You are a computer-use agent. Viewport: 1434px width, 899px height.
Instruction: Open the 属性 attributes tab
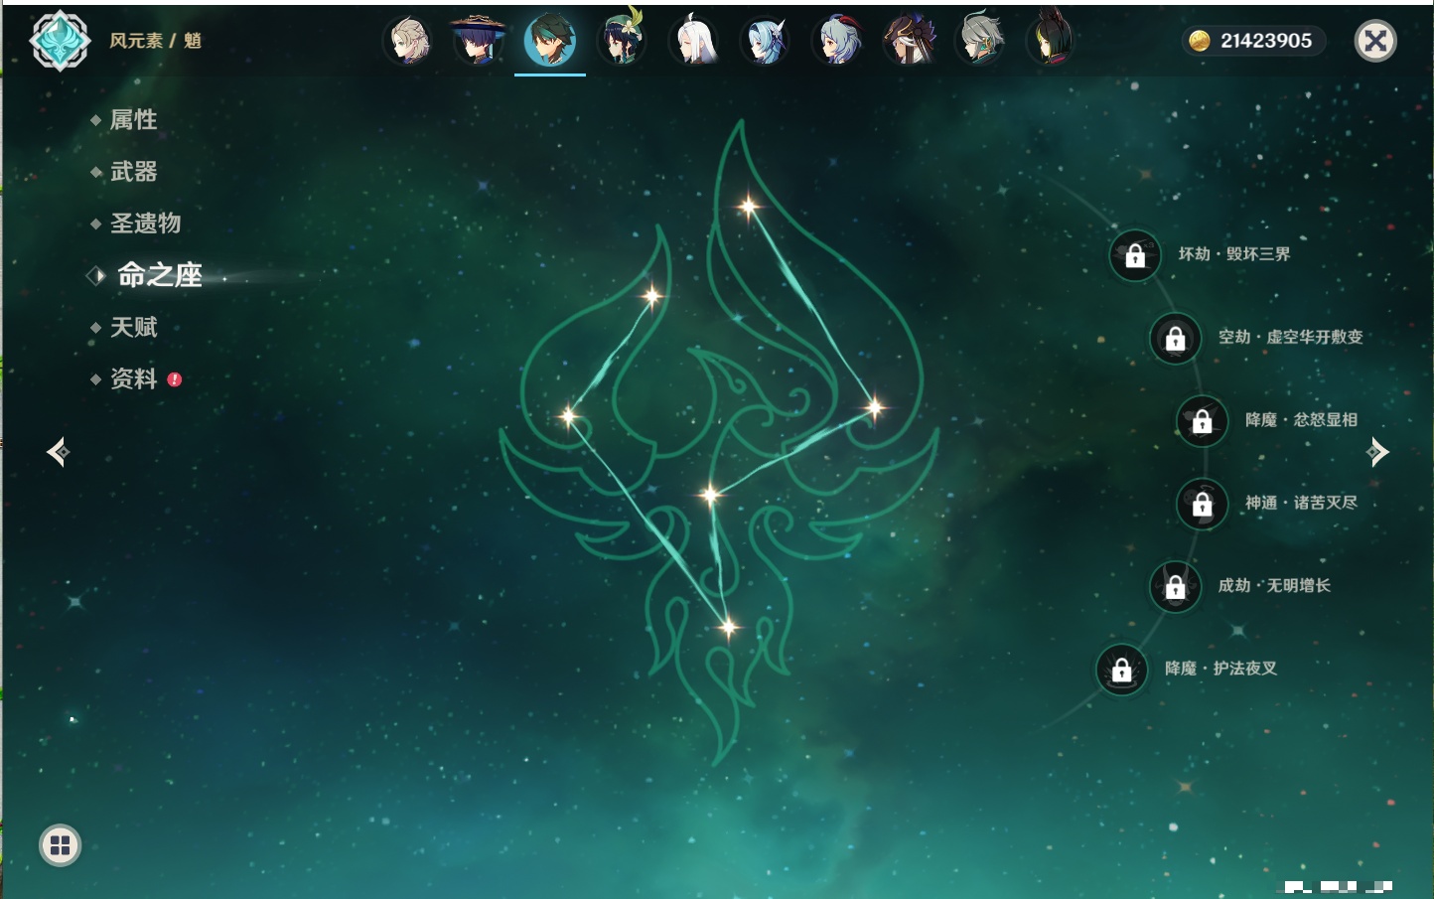[x=133, y=120]
